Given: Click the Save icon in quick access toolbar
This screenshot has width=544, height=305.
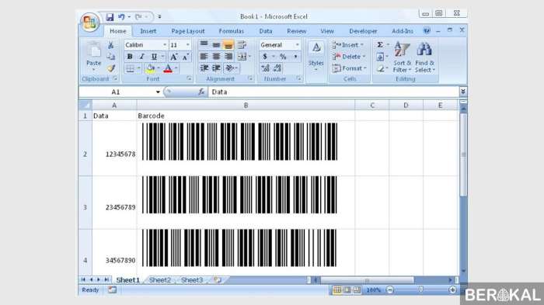Looking at the screenshot, I should (110, 16).
